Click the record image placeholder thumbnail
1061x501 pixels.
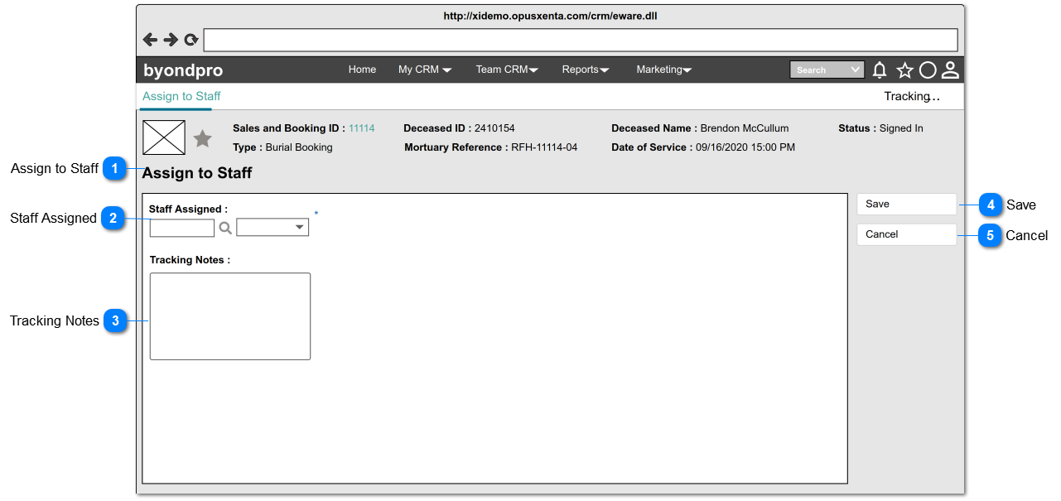coord(164,137)
